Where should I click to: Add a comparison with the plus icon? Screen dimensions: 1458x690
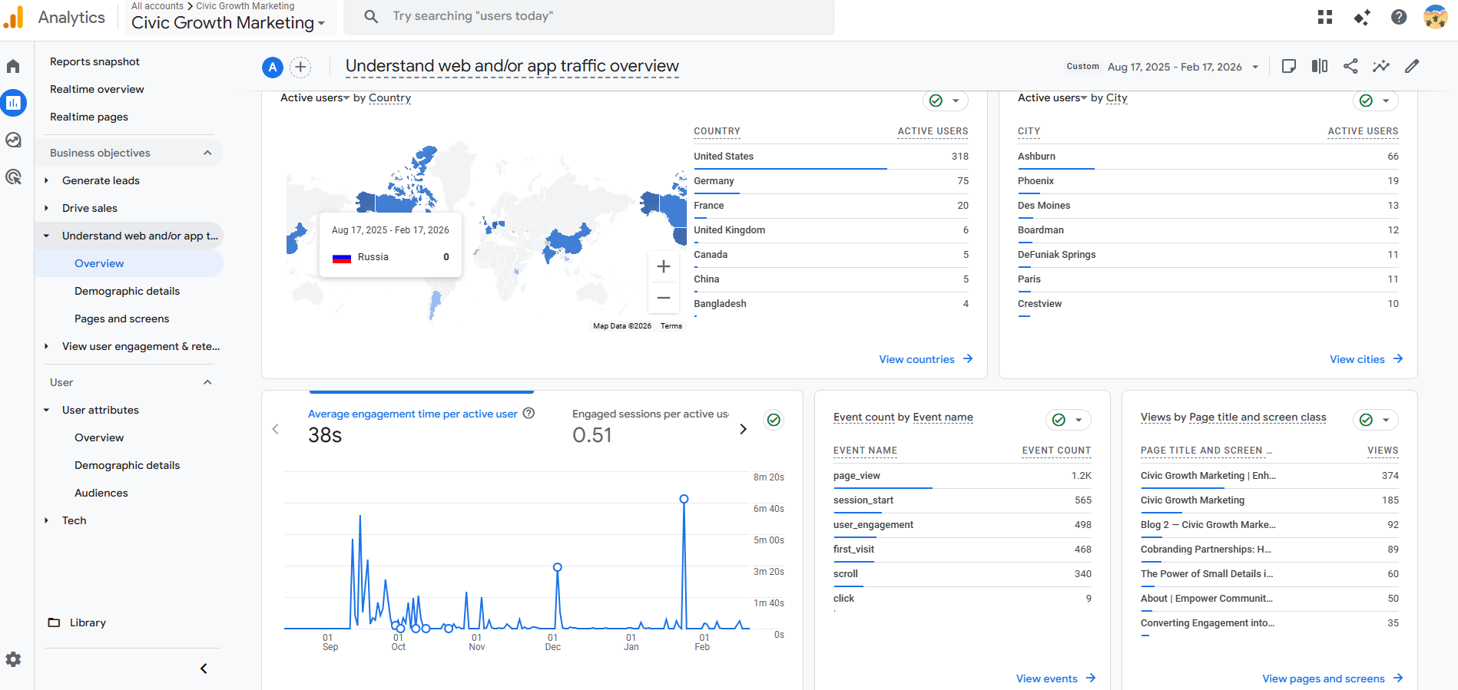click(x=300, y=68)
